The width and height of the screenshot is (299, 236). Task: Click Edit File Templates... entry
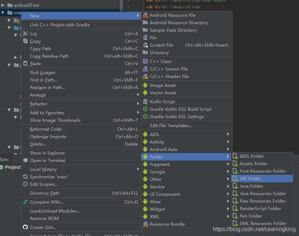187,126
